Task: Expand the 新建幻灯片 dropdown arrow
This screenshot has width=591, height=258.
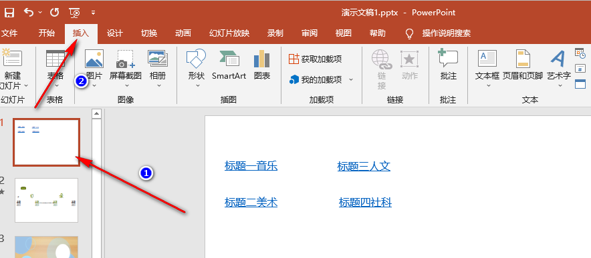Action: tap(26, 86)
